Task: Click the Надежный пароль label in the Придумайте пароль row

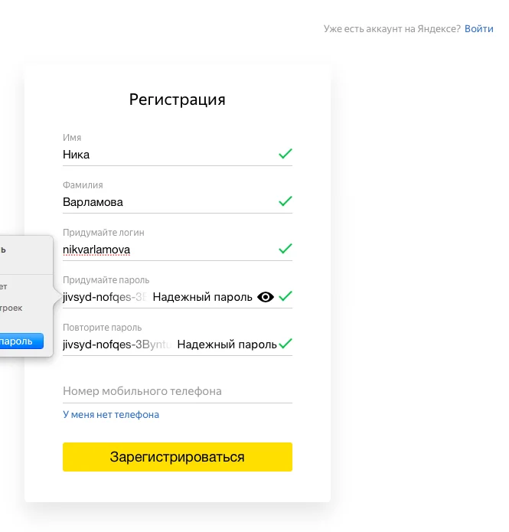Action: [202, 297]
